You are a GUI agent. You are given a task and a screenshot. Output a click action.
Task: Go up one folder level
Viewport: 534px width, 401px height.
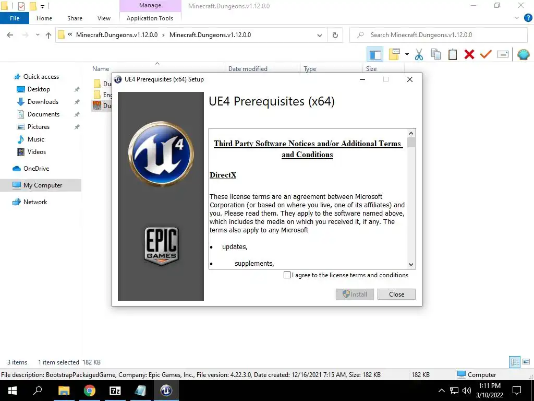tap(48, 35)
